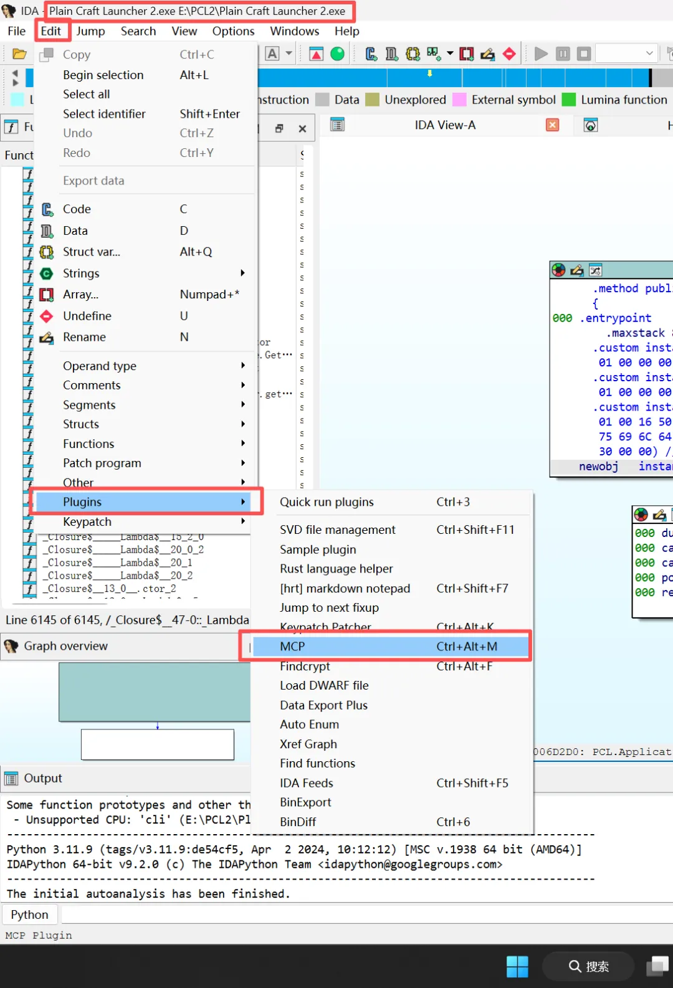
Task: Open the Windows Start button
Action: pos(517,966)
